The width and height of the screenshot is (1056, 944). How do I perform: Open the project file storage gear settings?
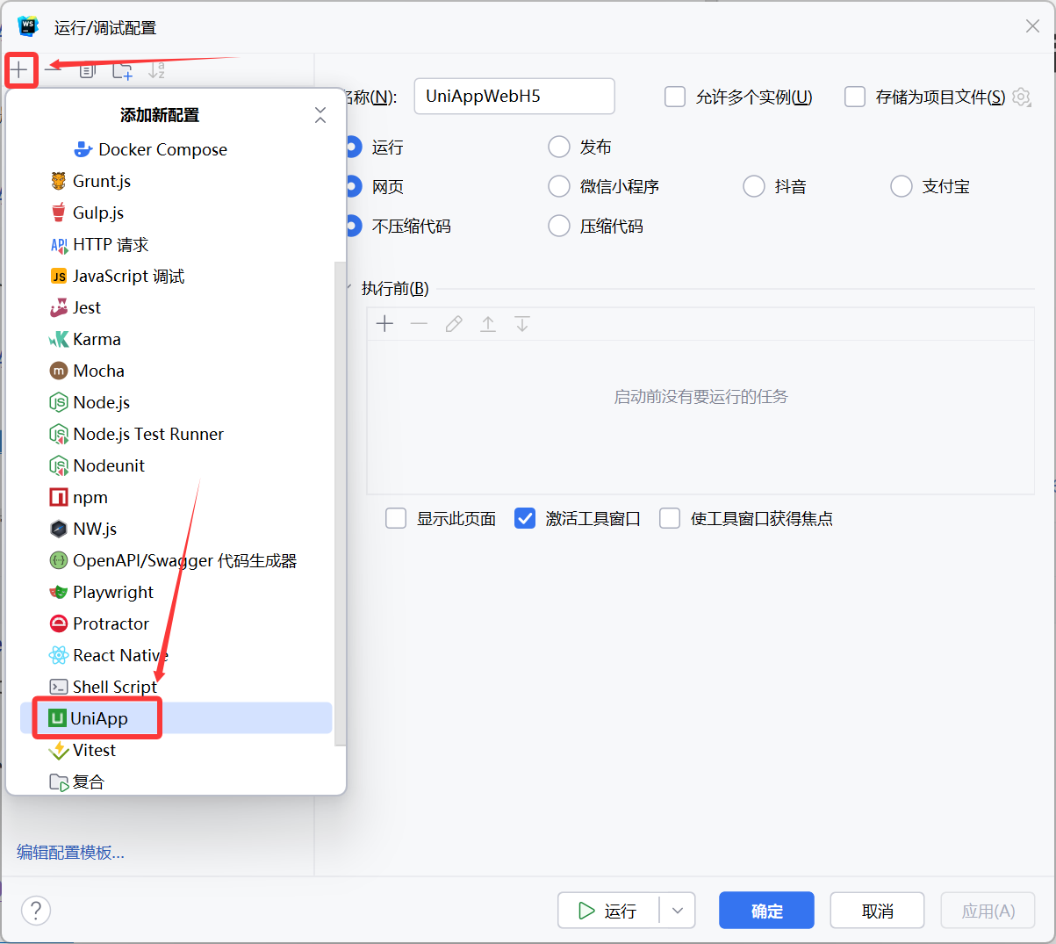1021,97
